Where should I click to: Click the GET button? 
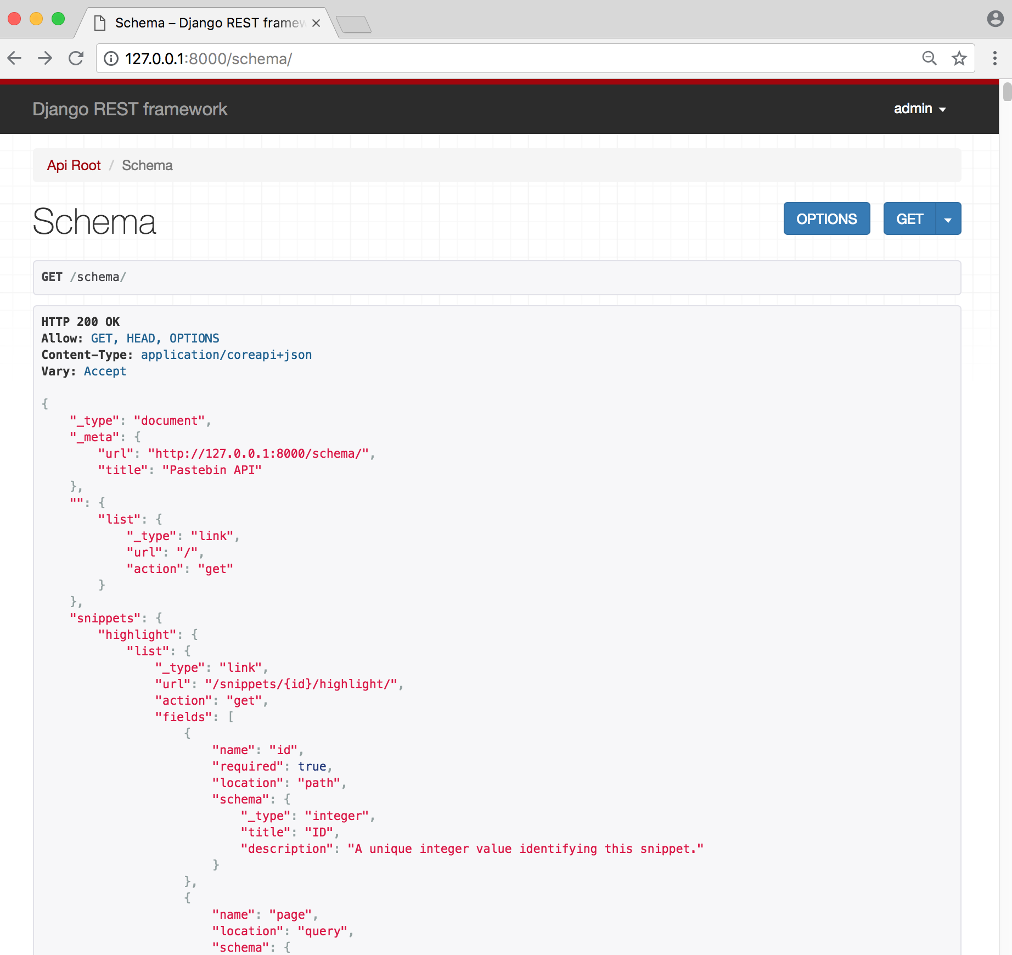pos(909,219)
